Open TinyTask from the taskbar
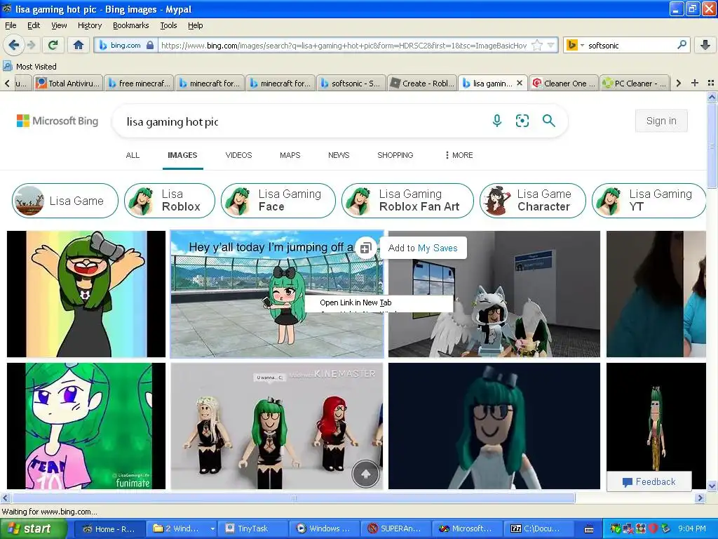Screen dimensions: 718x539 [x=252, y=528]
